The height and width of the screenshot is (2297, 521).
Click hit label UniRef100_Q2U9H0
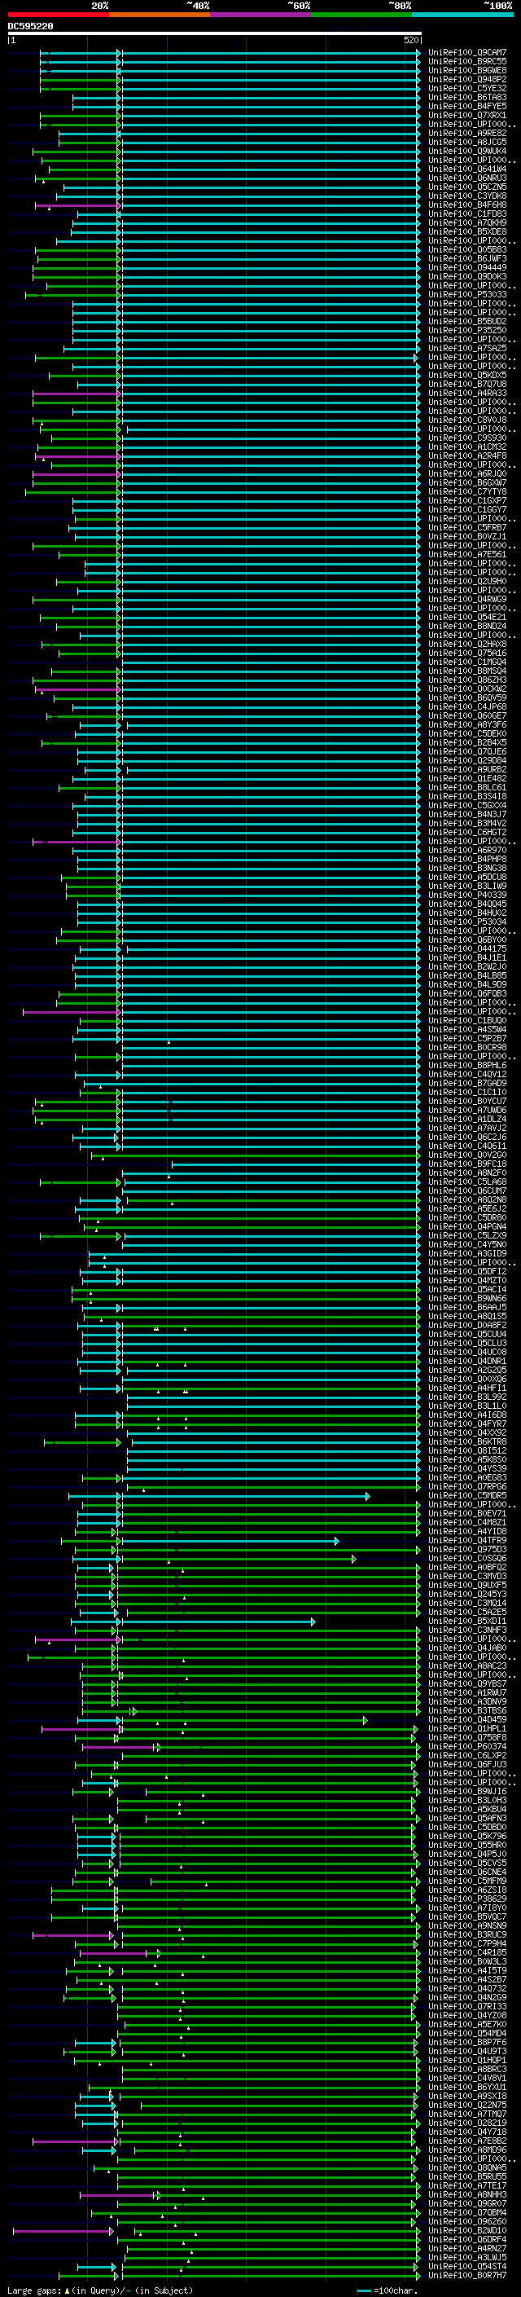point(467,582)
